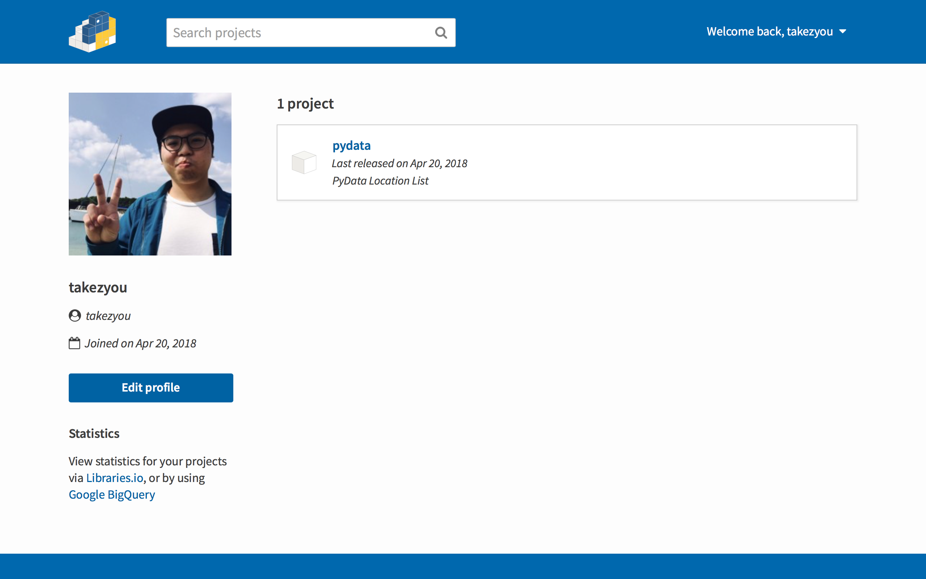Click the PyPI logo icon
The image size is (926, 579).
click(x=92, y=32)
